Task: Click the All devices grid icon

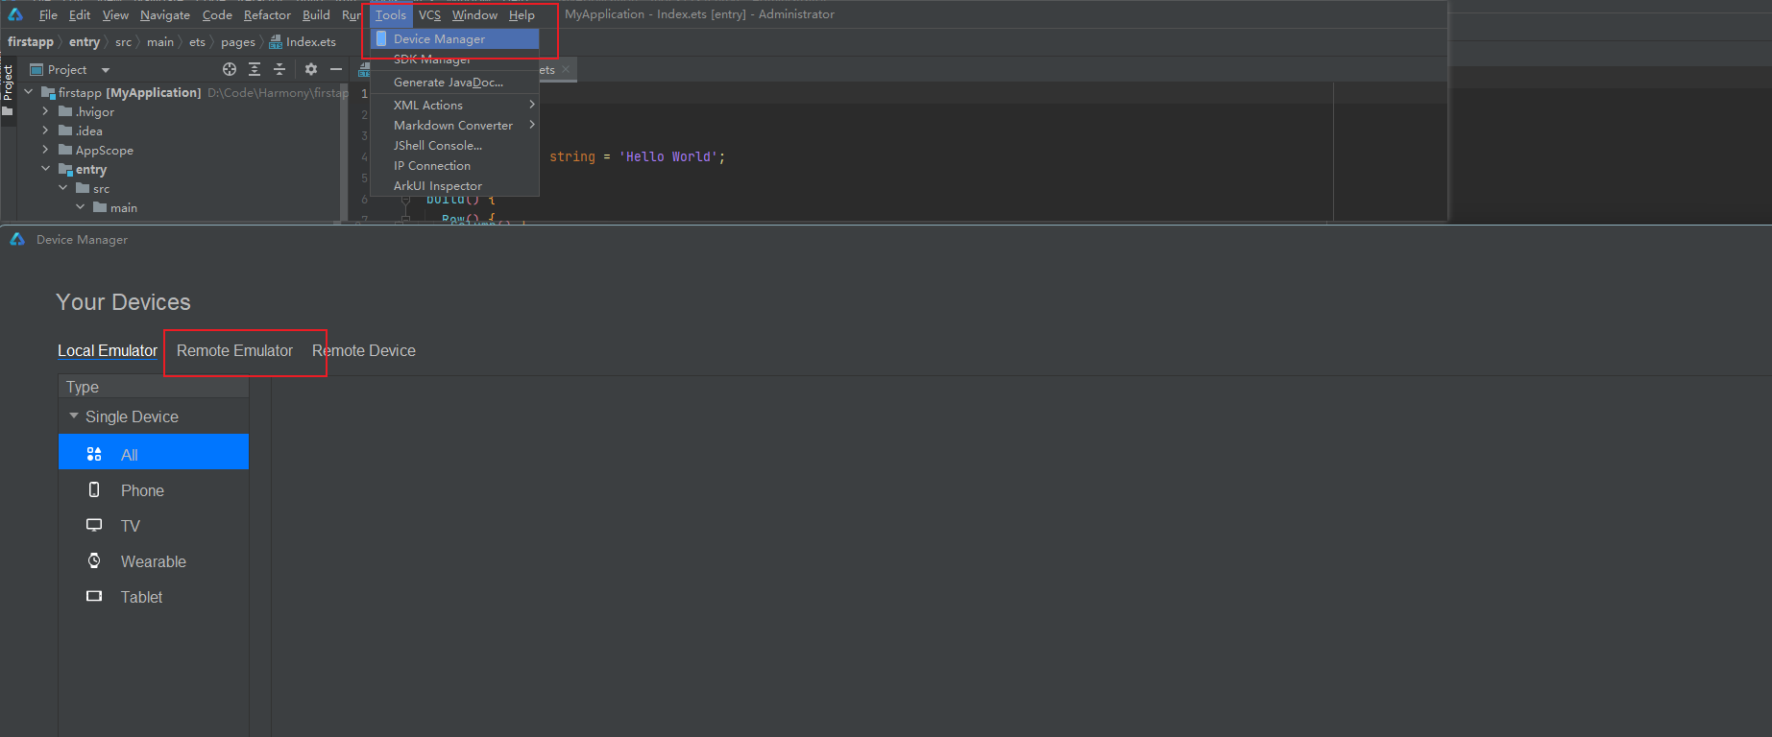Action: tap(94, 454)
